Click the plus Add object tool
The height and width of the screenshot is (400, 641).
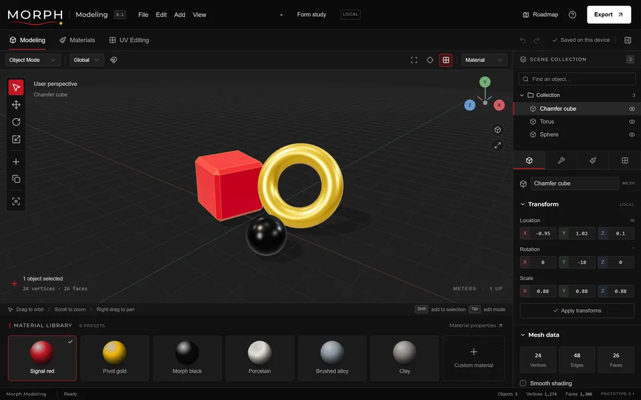[x=16, y=162]
